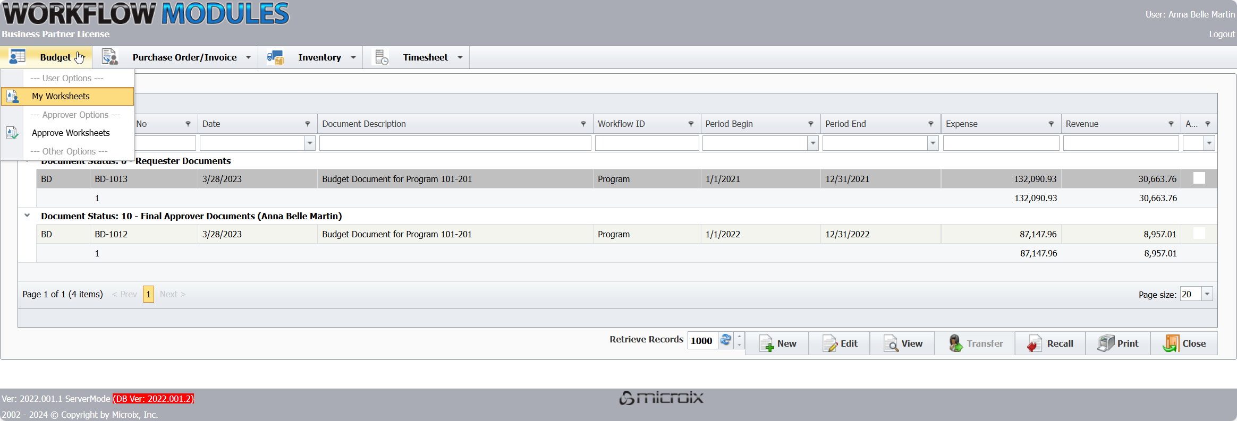Tick the checkbox for document BD-1013
1237x421 pixels.
(x=1199, y=178)
